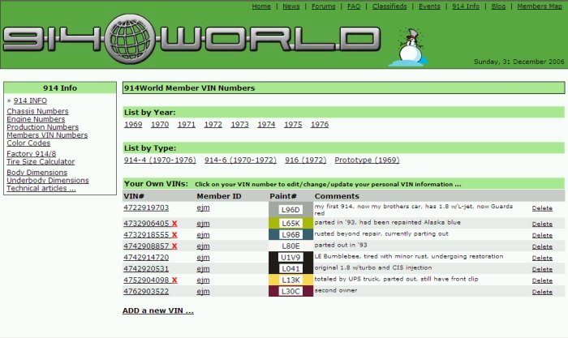Open Technical articles sidebar link
This screenshot has height=338, width=568.
[x=41, y=188]
